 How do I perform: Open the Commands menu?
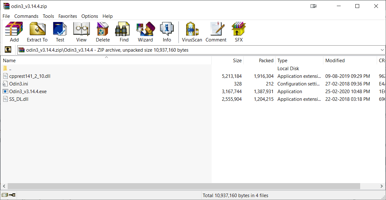[x=26, y=16]
